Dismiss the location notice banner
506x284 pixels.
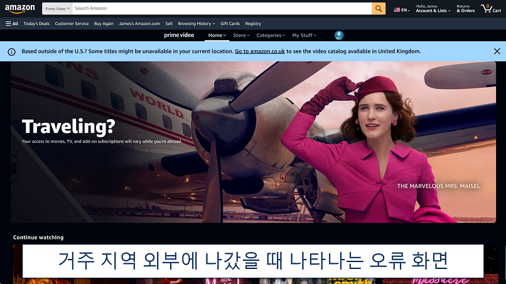click(x=497, y=51)
